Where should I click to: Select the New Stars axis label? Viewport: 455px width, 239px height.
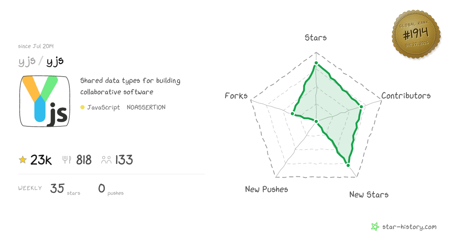tap(369, 195)
